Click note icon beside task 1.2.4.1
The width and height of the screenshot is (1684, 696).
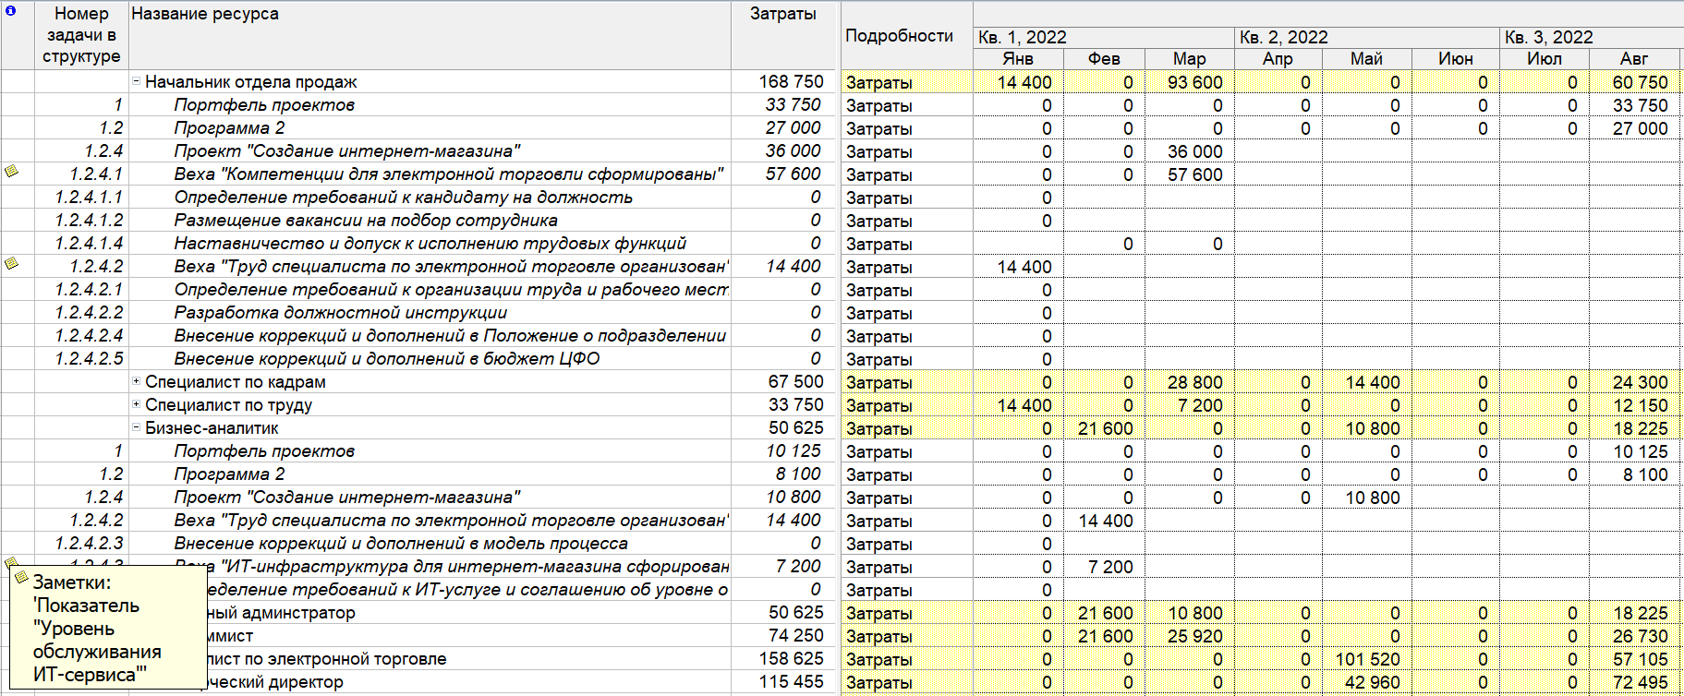12,172
